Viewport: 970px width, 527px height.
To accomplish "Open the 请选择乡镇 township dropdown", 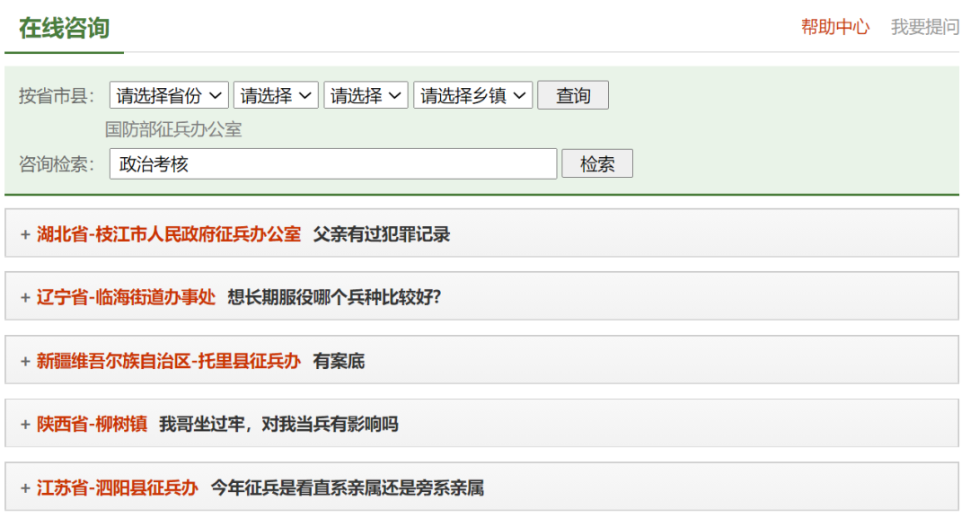I will [472, 95].
